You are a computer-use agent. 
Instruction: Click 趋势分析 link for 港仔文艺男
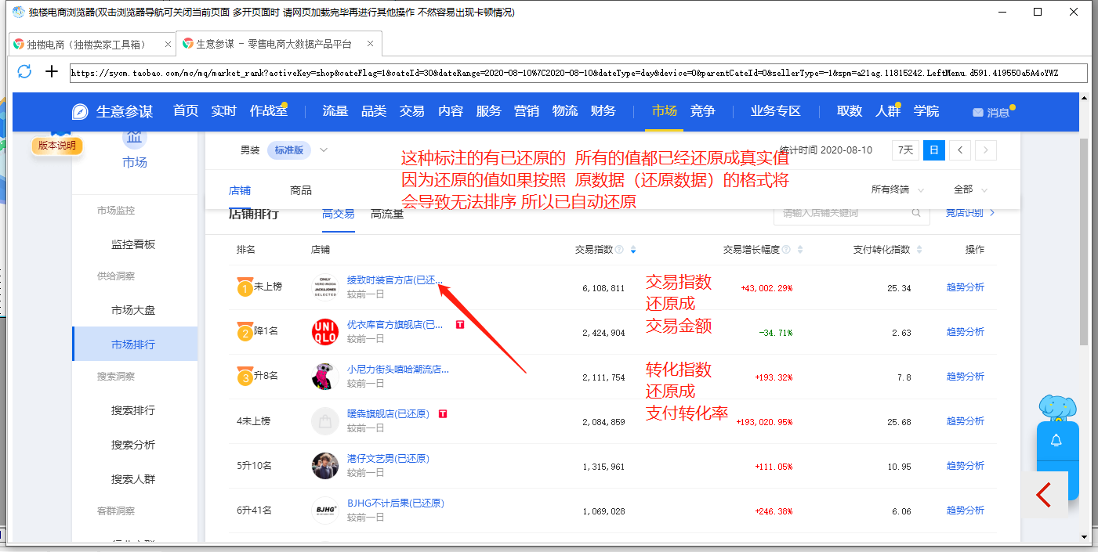(965, 466)
